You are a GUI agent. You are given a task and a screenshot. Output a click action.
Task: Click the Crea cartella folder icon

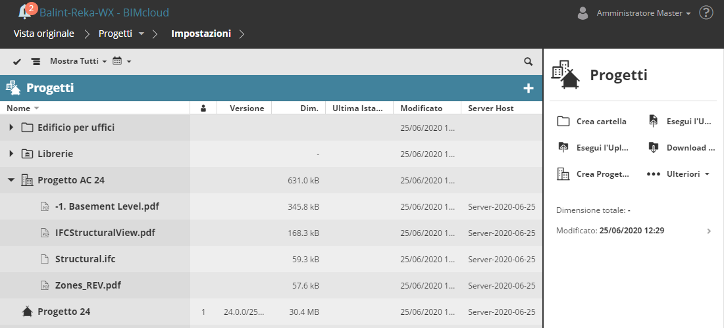(x=563, y=121)
